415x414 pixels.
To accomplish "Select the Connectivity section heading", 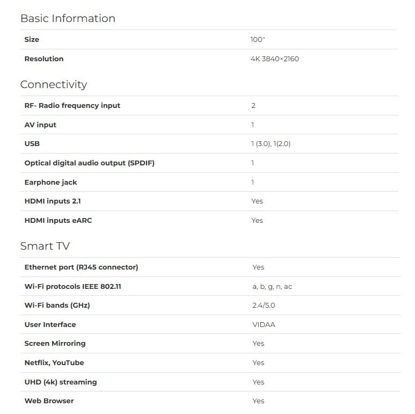I will coord(54,85).
